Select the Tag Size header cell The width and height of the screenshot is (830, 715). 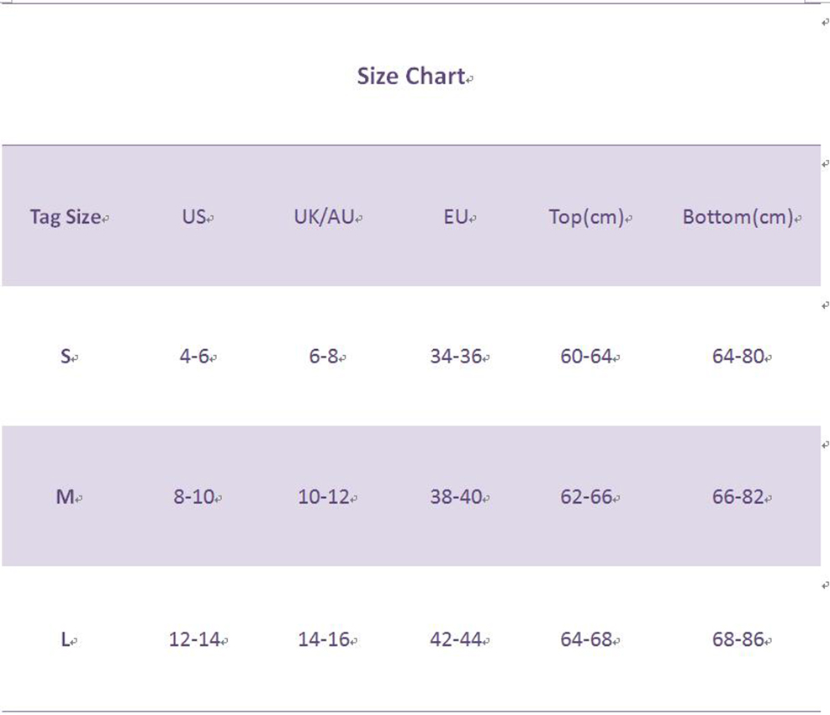pos(66,217)
